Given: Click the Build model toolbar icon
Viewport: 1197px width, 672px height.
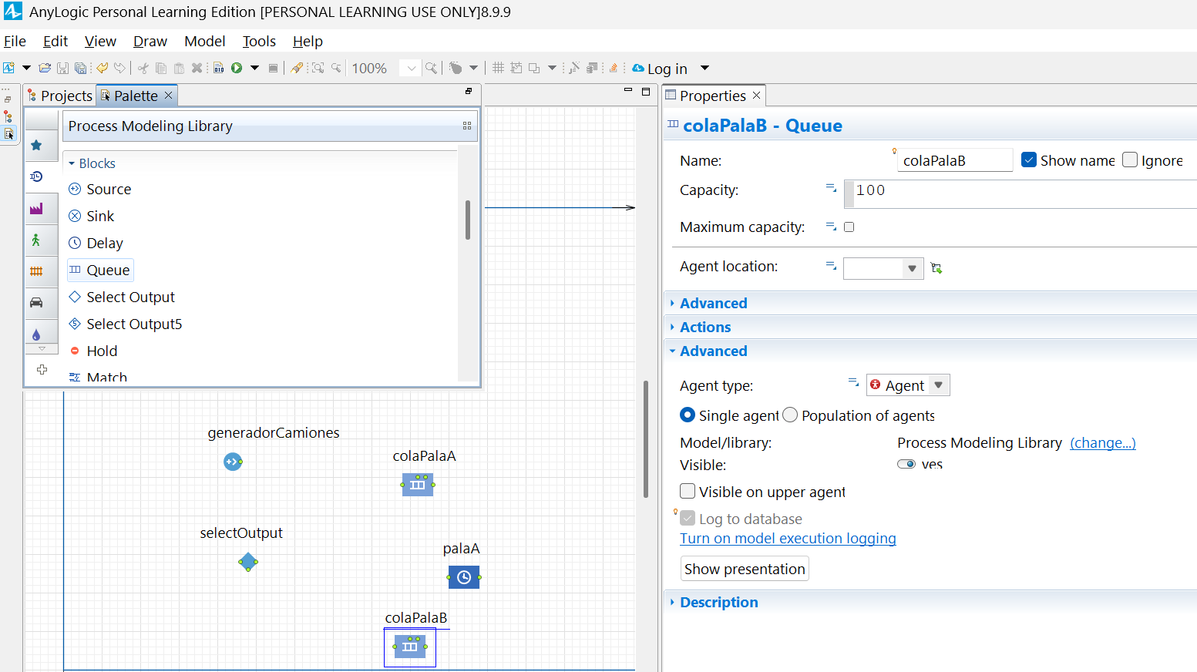Looking at the screenshot, I should [219, 68].
